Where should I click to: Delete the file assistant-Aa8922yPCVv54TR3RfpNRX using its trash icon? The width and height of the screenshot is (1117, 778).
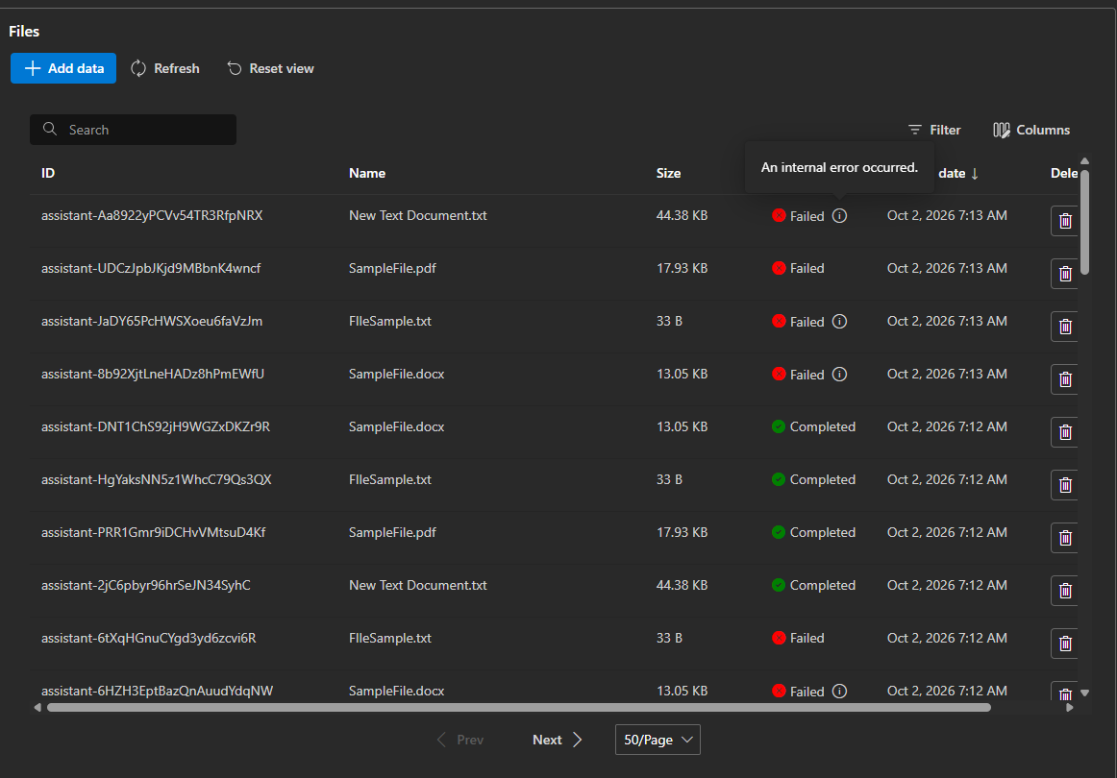click(1065, 221)
